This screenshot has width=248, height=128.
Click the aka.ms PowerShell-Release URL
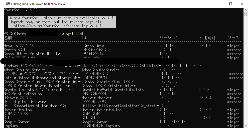click(x=57, y=26)
